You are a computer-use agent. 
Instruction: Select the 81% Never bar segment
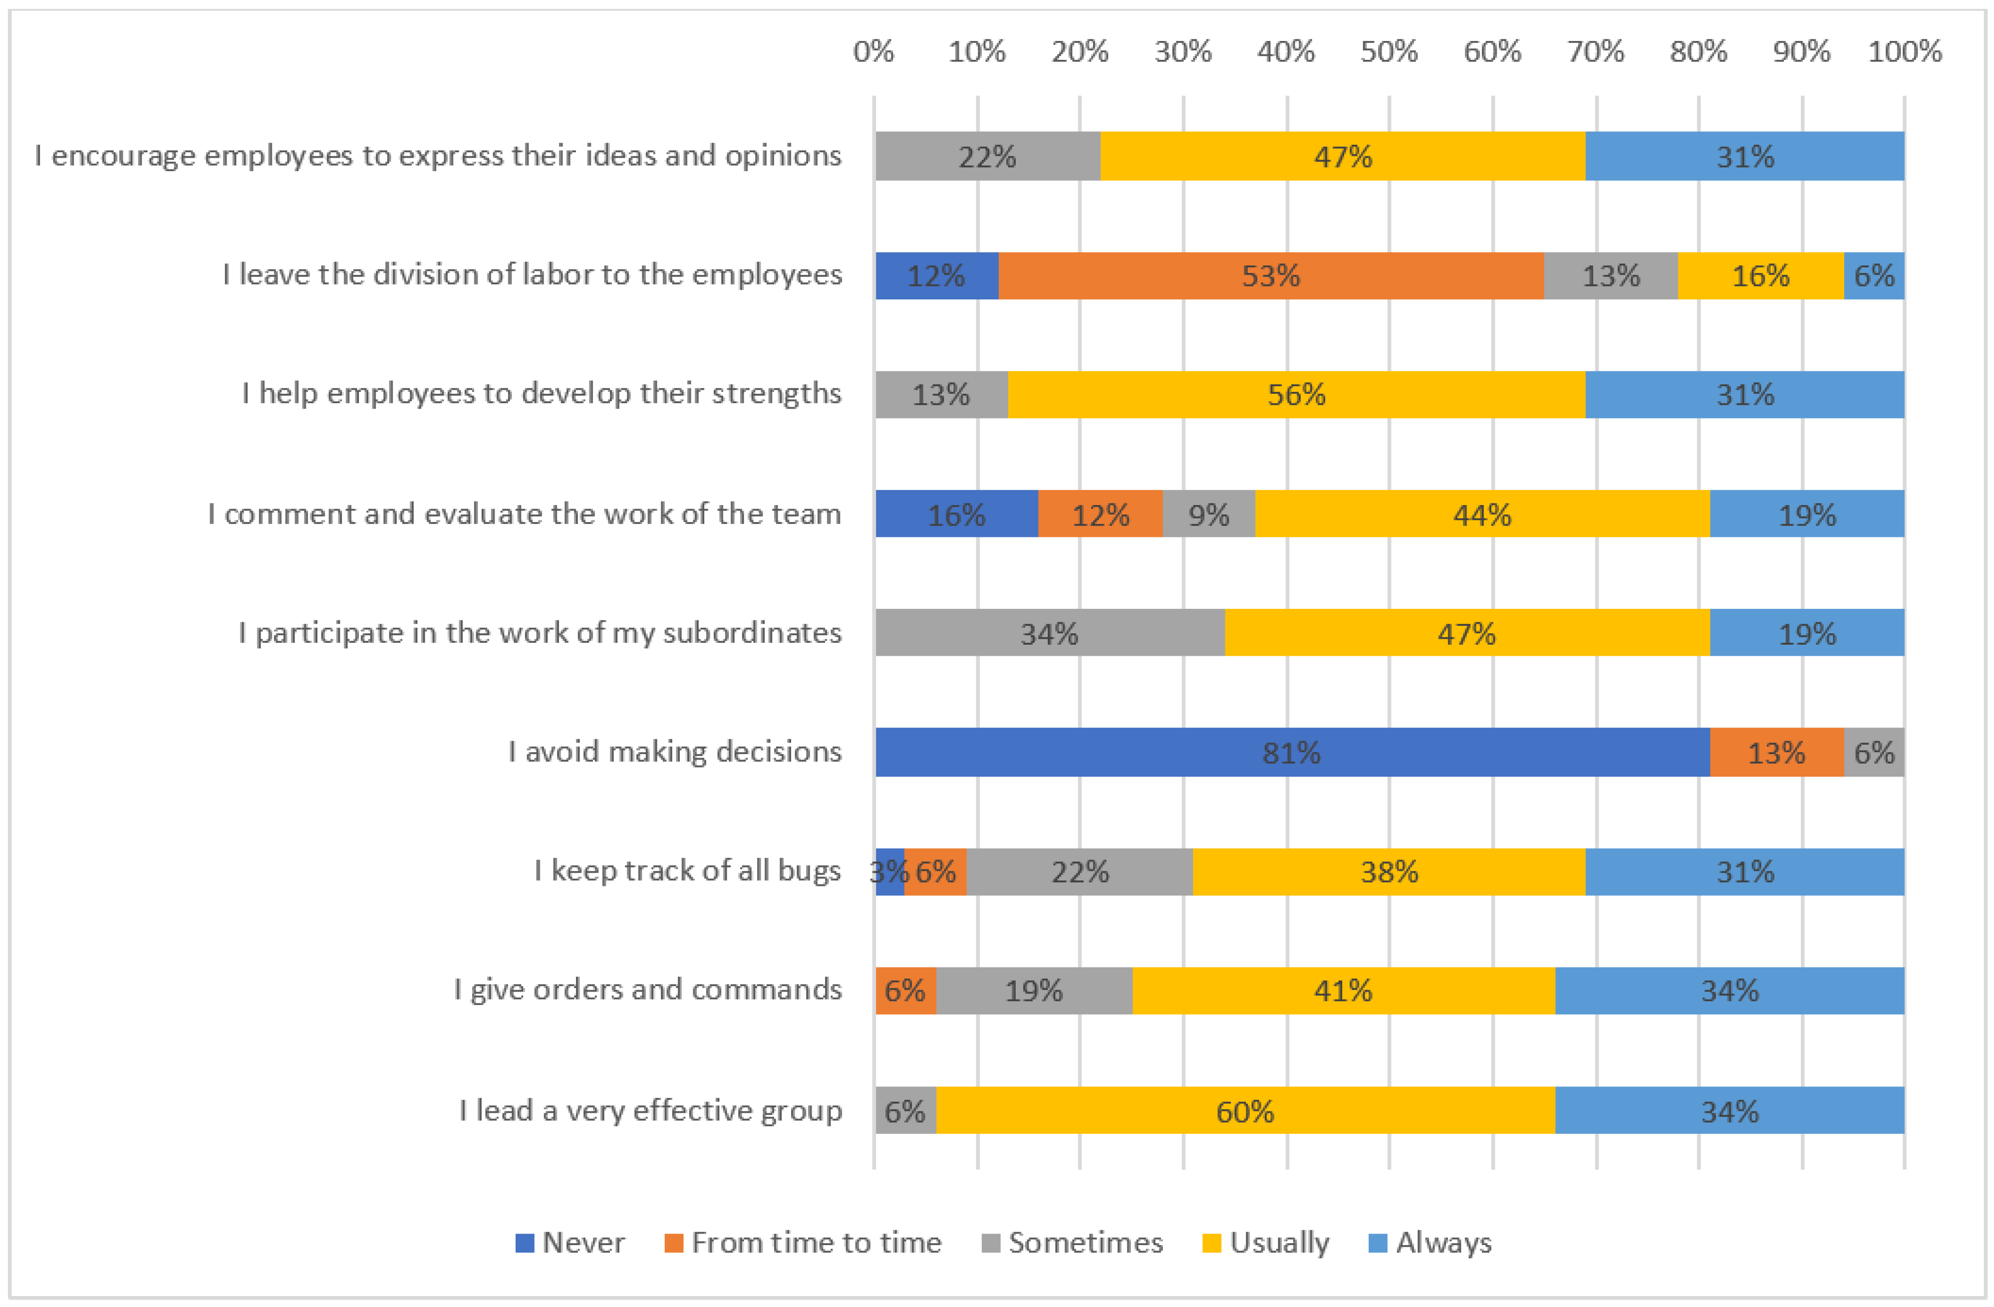point(1293,753)
